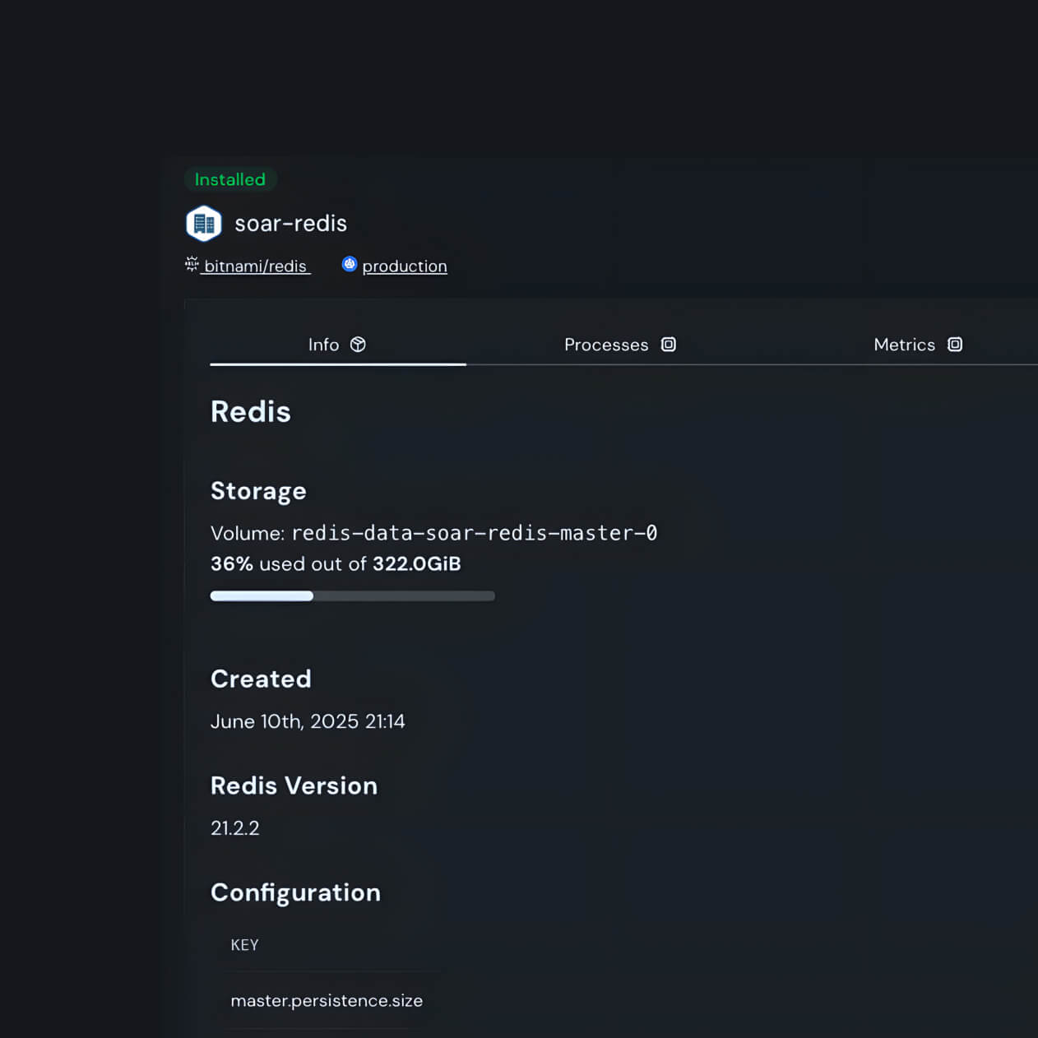Click the Helm icon beside bitnami/redis

[x=192, y=264]
